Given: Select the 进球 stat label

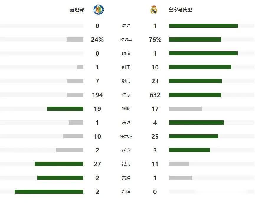Looking at the screenshot, I should coord(126,26).
